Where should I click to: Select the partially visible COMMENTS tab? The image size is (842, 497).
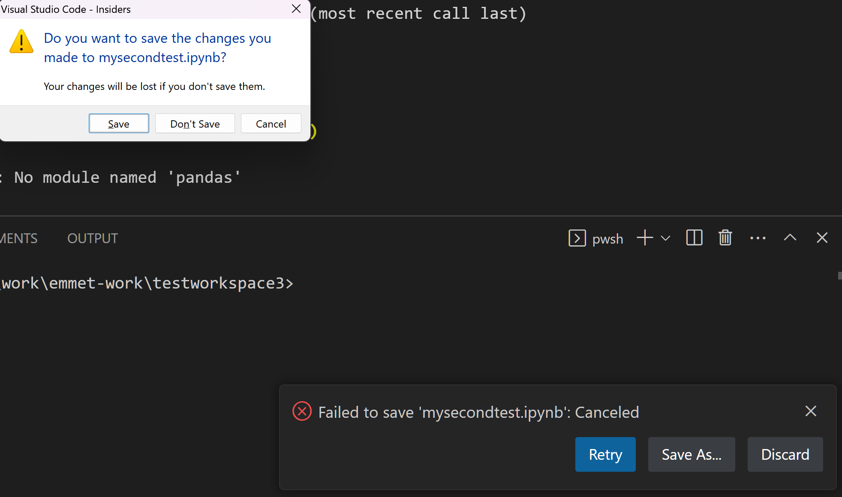tap(18, 238)
